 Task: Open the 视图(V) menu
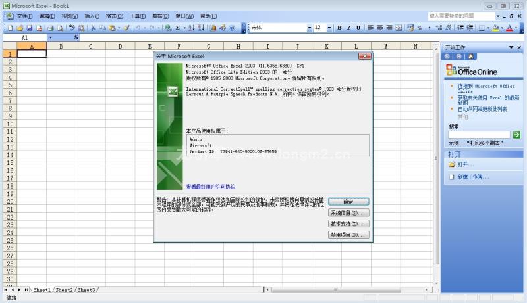point(70,16)
